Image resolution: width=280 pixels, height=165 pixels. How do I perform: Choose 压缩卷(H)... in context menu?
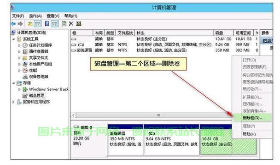click(x=252, y=104)
